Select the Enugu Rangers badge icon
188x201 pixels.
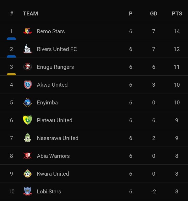point(27,67)
